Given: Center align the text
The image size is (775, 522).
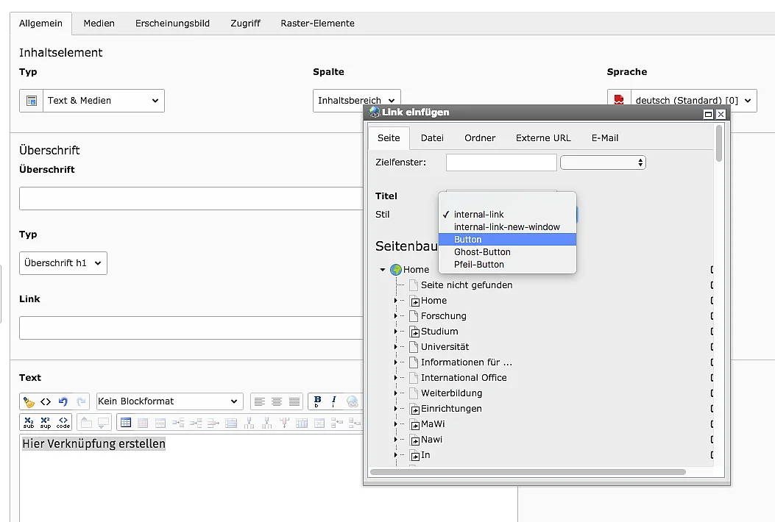Looking at the screenshot, I should pyautogui.click(x=277, y=401).
